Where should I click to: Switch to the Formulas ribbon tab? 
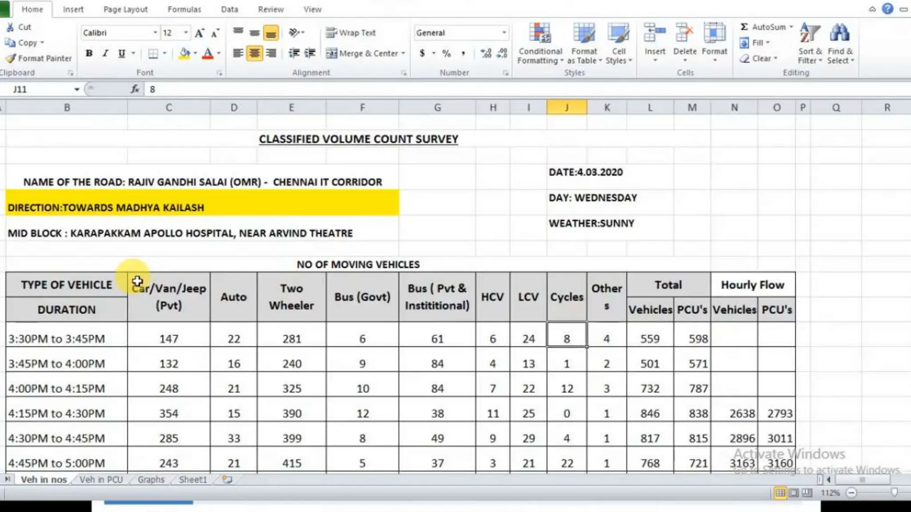click(x=184, y=9)
